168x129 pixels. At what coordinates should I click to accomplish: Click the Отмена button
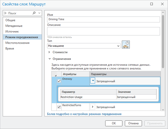[133, 123]
